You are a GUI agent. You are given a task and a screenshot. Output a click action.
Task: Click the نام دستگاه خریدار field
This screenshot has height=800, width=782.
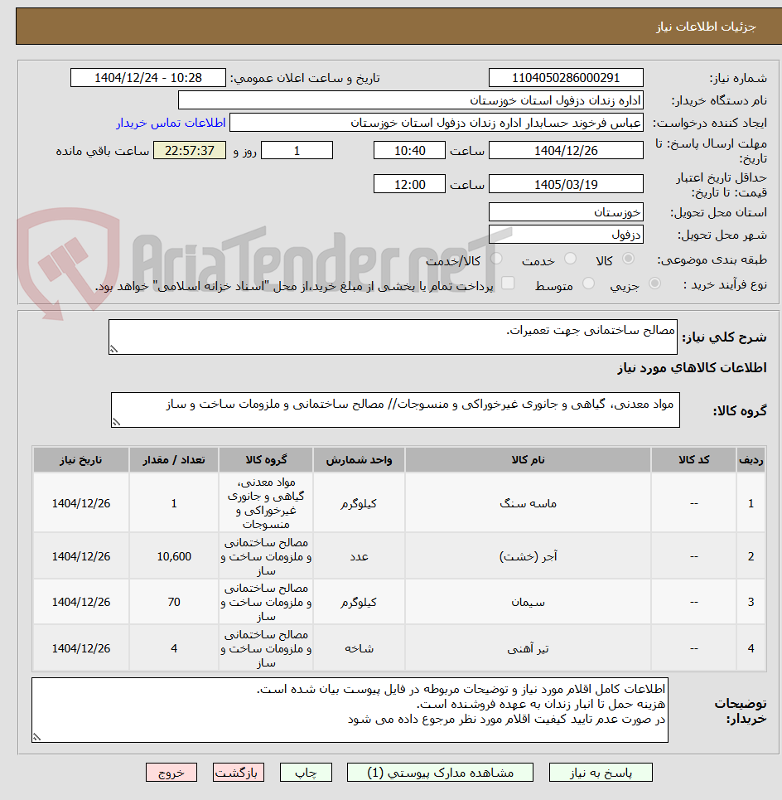410,100
